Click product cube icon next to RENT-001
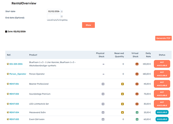 (8, 84)
